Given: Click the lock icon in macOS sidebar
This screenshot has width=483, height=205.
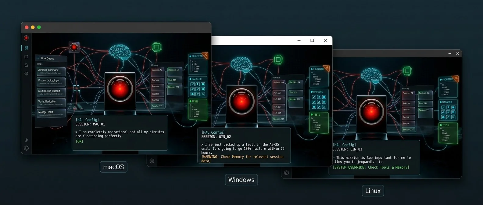Looking at the screenshot, I should pyautogui.click(x=26, y=65).
